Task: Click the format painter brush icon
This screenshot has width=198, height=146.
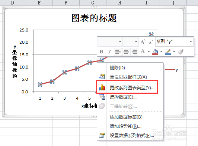Action: pyautogui.click(x=181, y=52)
